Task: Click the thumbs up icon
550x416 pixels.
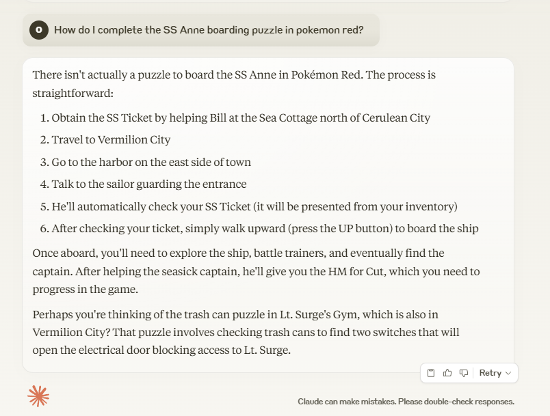Action: click(x=447, y=373)
